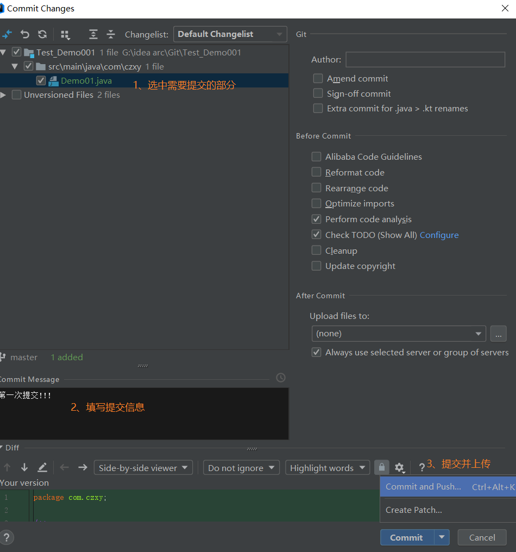Screen dimensions: 516x552
Task: Enable Optimize imports option
Action: click(x=317, y=203)
